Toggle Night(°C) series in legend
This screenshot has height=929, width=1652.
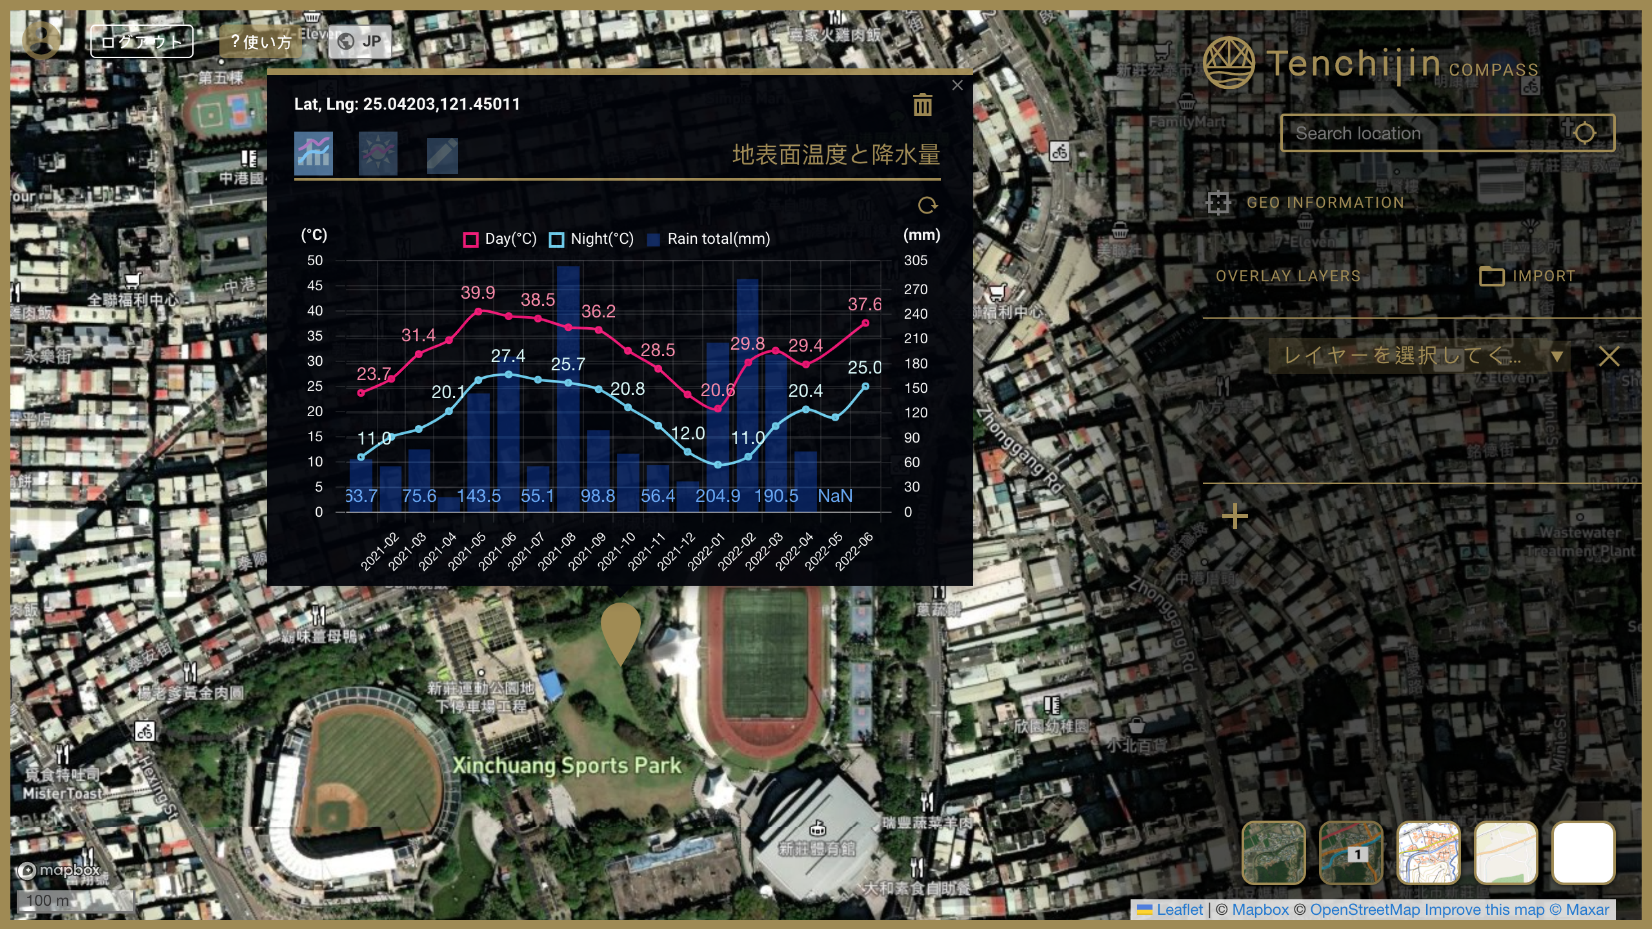click(591, 239)
